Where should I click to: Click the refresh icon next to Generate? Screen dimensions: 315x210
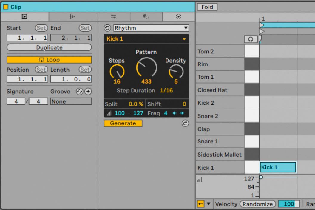(x=185, y=123)
